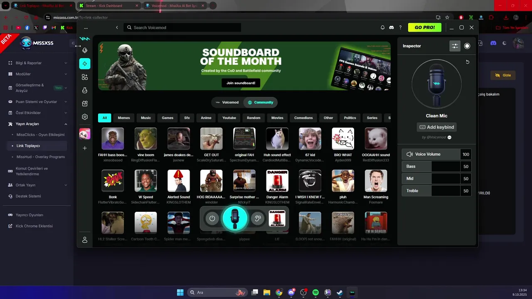Image resolution: width=532 pixels, height=299 pixels.
Task: Open the flask-shaped icon in Voicemod sidebar
Action: (x=85, y=90)
